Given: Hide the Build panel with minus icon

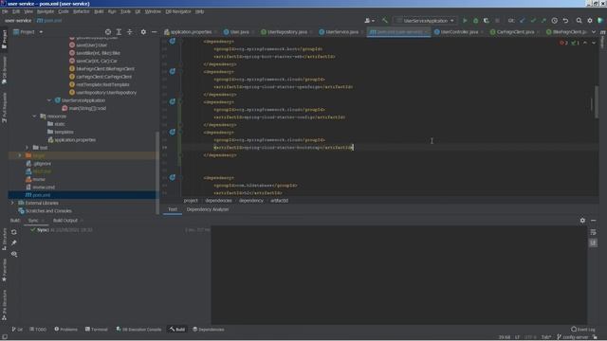Looking at the screenshot, I should (x=594, y=221).
